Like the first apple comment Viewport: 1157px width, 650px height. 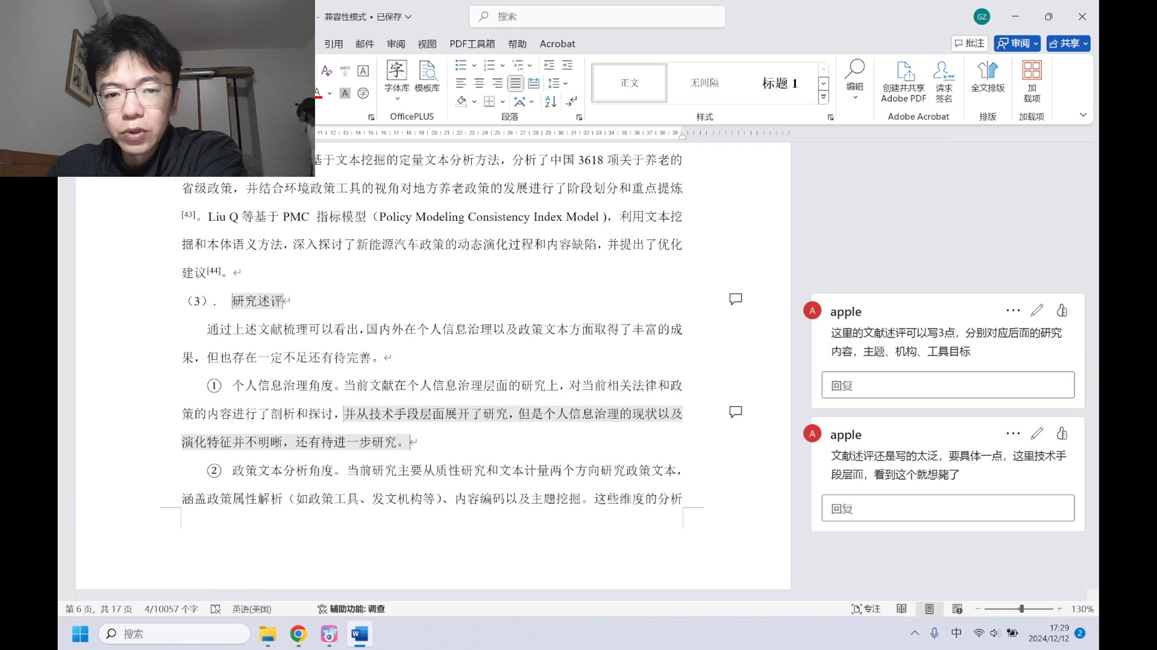[x=1062, y=311]
